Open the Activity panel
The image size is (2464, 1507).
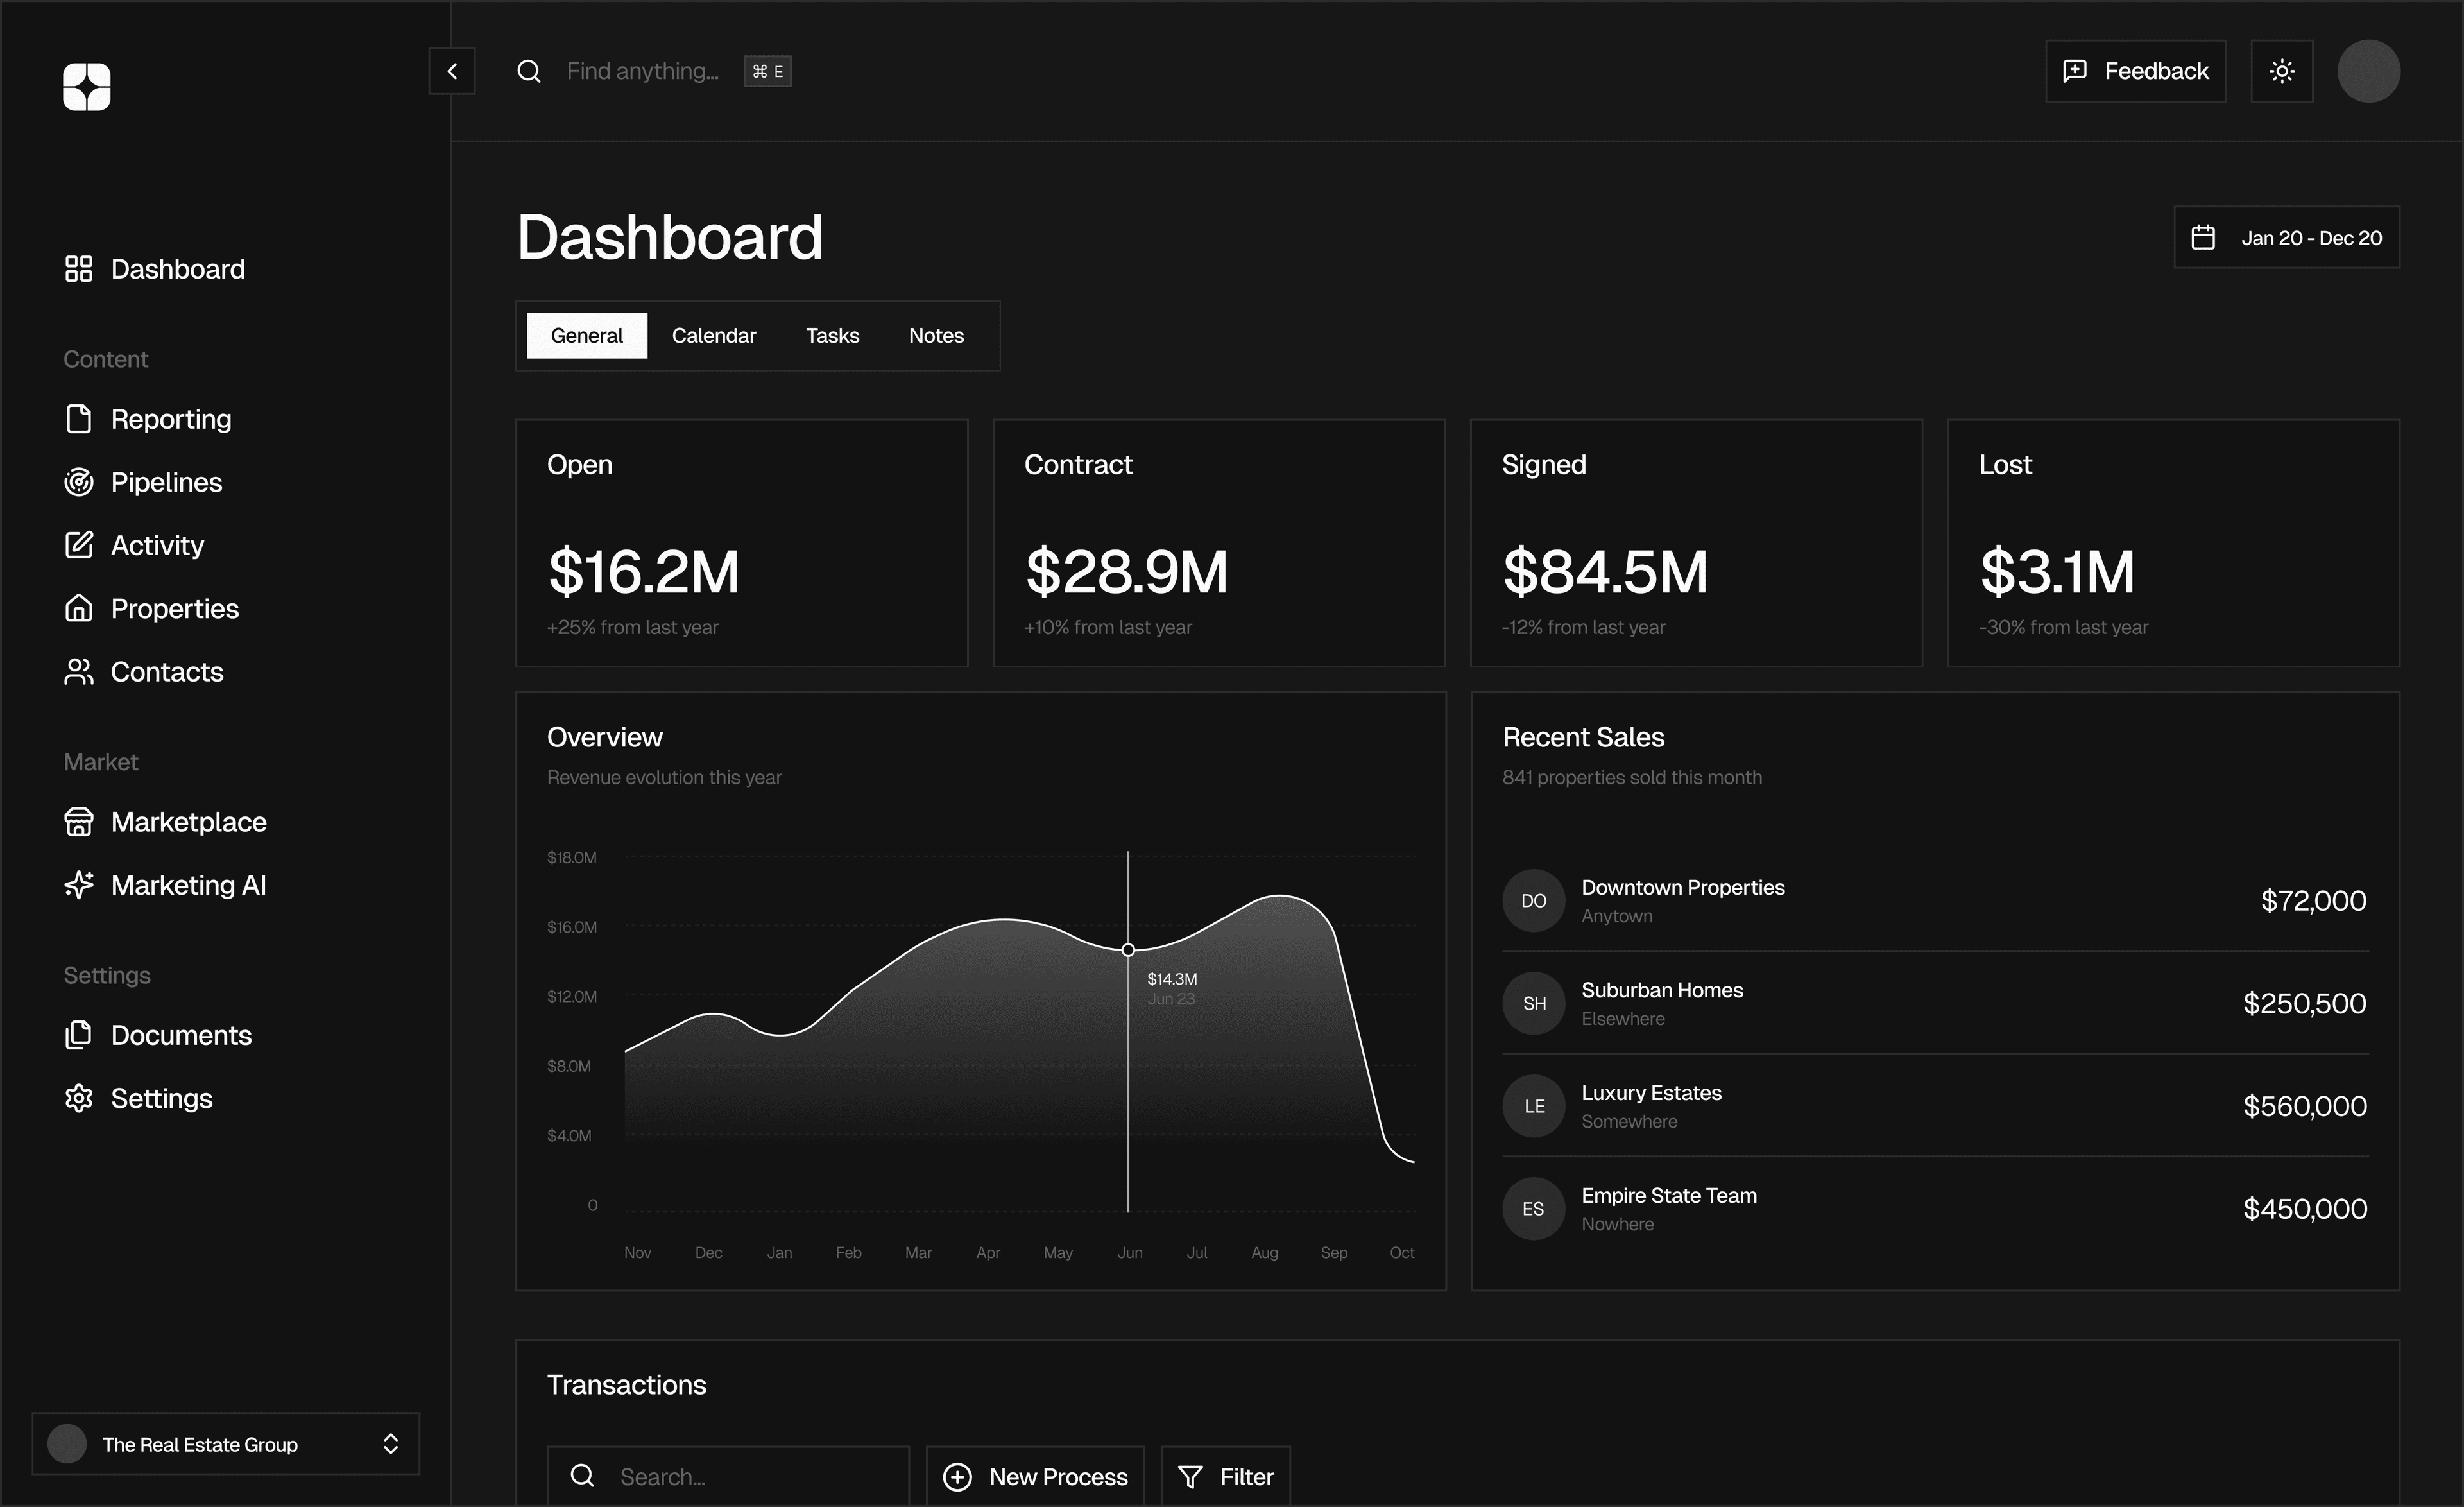(157, 545)
